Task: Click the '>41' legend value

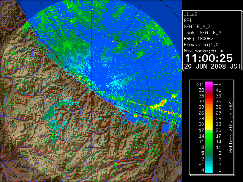Action: point(200,85)
